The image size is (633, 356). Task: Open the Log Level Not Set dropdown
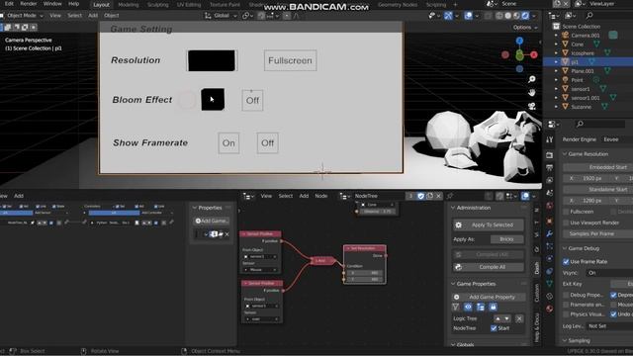(609, 326)
